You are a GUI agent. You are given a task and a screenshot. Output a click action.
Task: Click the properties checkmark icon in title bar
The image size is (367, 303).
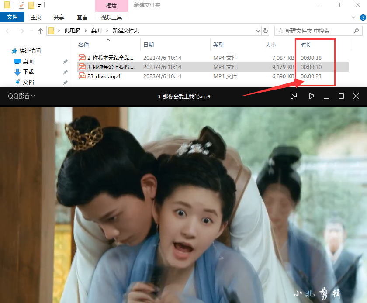21,5
